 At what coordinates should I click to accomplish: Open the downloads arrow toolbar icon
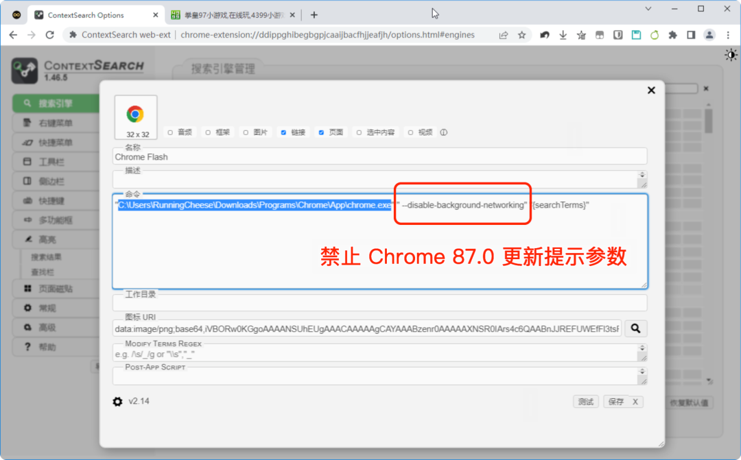coord(563,34)
